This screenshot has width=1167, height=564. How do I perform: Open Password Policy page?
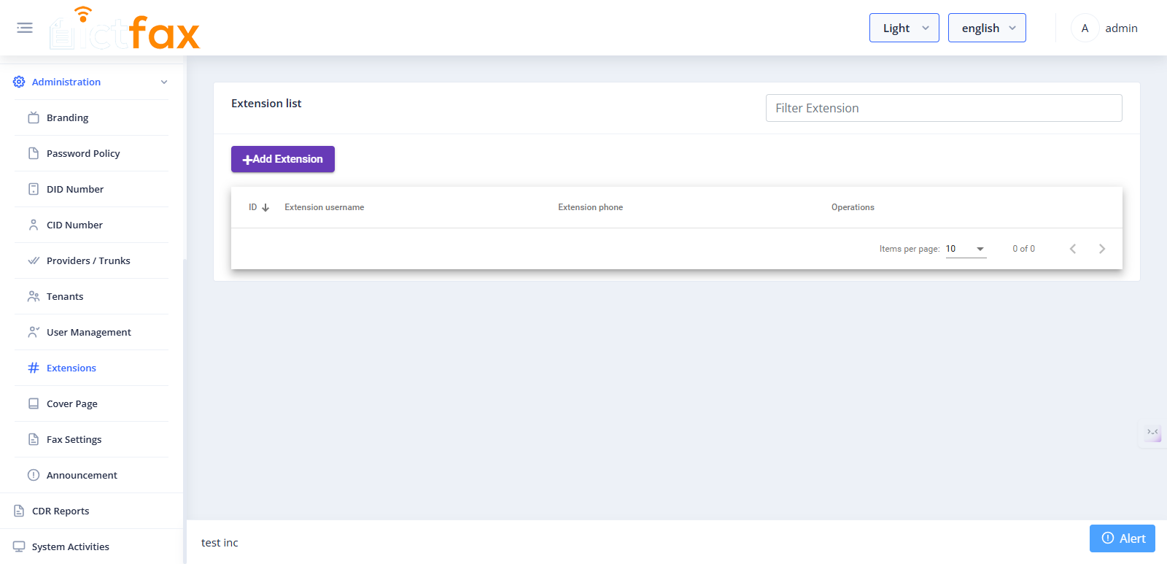click(92, 153)
